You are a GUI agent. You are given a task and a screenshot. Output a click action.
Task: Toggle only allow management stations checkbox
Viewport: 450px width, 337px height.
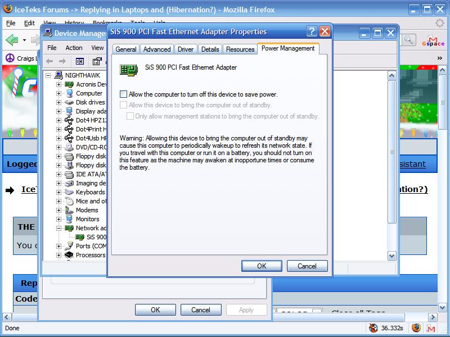pos(130,116)
